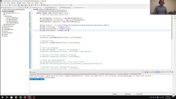Expand Referenced Libraries node
Screen dimensions: 176x99
(x=3, y=24)
